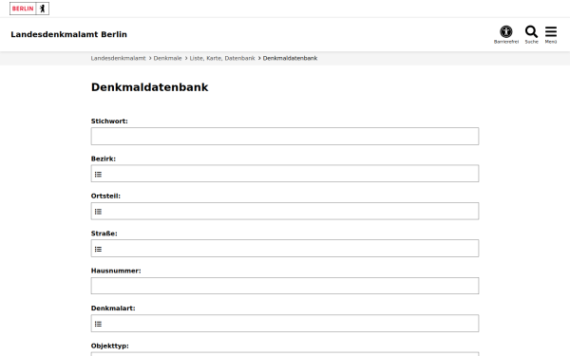Click the Stichwort label
The width and height of the screenshot is (570, 356).
pyautogui.click(x=109, y=122)
